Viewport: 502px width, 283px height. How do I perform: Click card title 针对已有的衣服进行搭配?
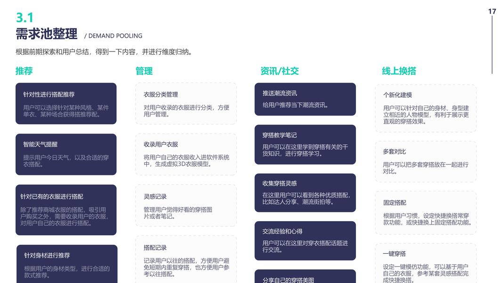pos(51,197)
